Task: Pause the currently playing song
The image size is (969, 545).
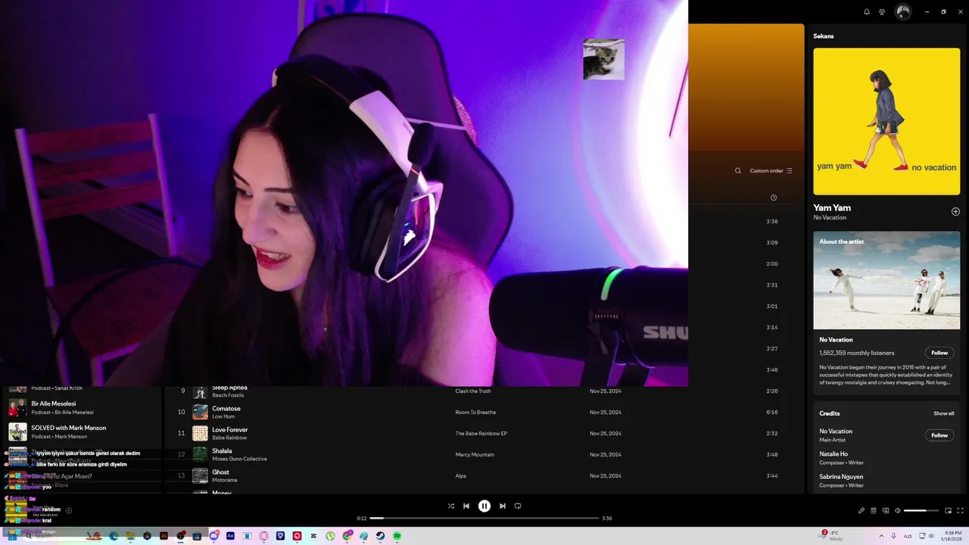Action: point(484,506)
